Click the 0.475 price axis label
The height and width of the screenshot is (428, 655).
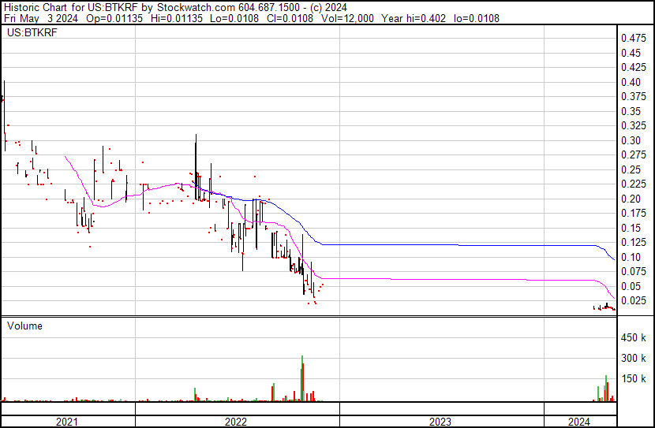(x=632, y=39)
